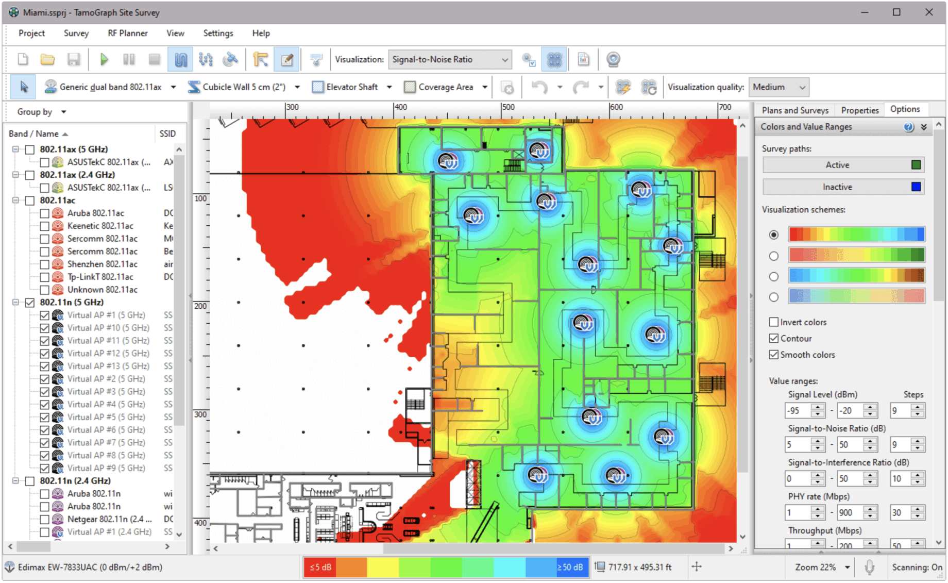948x583 pixels.
Task: Switch to point-by-point survey mode
Action: pos(206,59)
